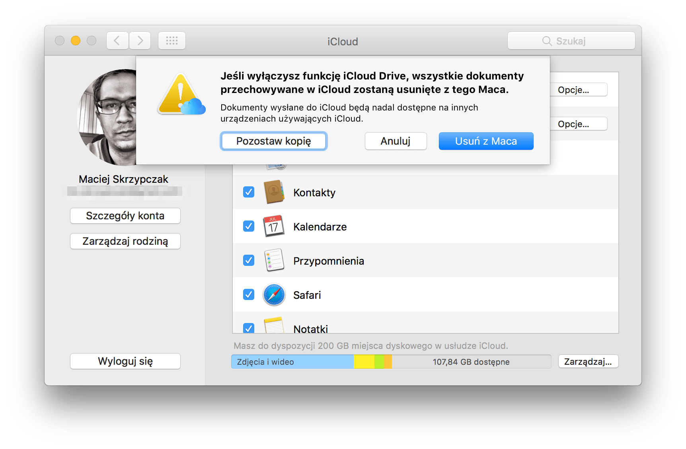The height and width of the screenshot is (449, 686).
Task: Go back with the left arrow
Action: pyautogui.click(x=117, y=41)
